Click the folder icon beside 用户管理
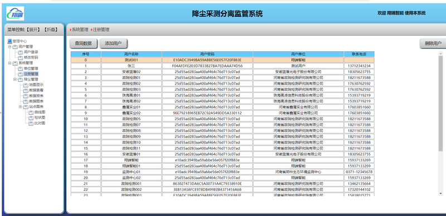 point(15,47)
